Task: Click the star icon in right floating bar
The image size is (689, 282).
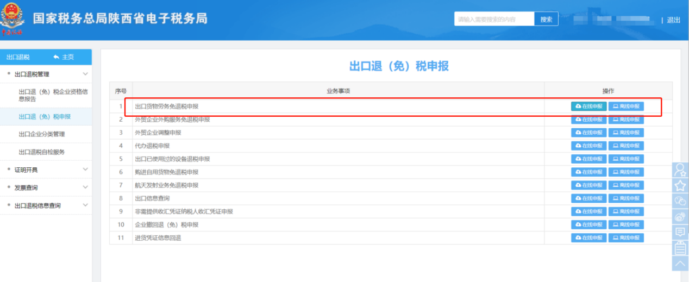Action: click(x=680, y=185)
